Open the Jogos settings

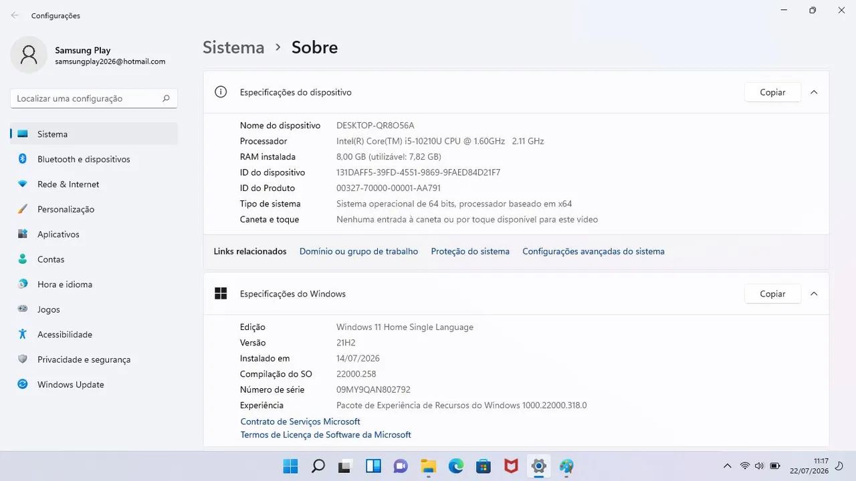[94, 309]
